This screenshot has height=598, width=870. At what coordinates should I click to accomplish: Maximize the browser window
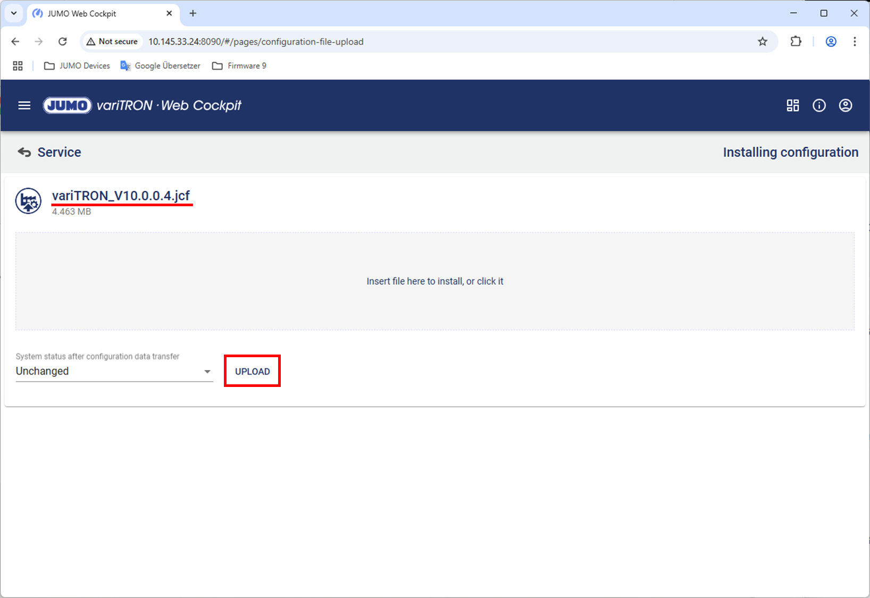tap(824, 13)
